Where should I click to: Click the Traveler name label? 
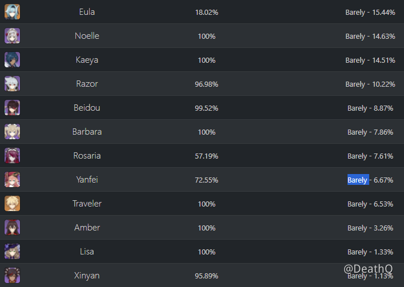87,204
